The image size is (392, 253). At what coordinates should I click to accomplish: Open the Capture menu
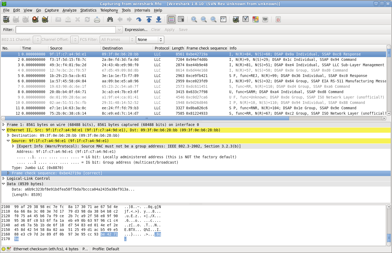tap(51, 10)
